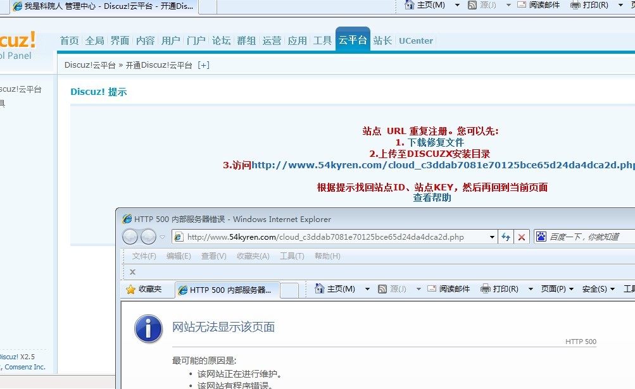Viewport: 635px width, 389px height.
Task: Close the toolbar row with the X button
Action: tap(132, 272)
